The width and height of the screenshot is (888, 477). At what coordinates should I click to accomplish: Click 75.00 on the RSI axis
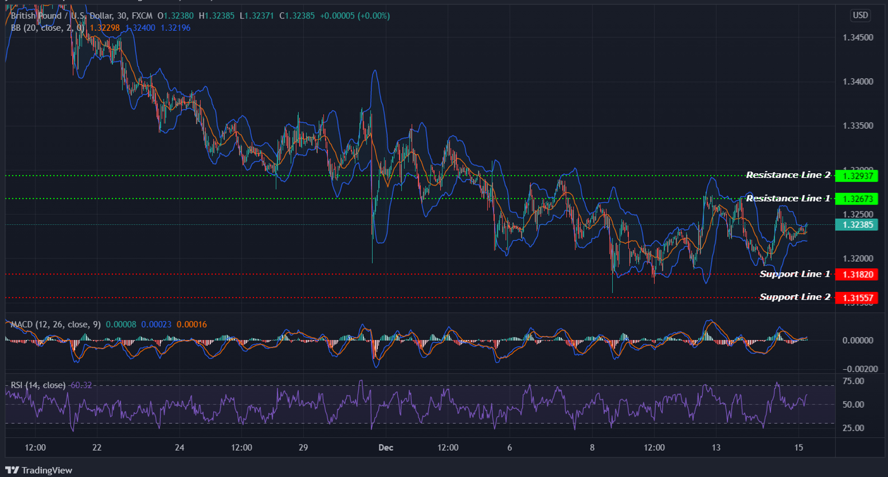point(853,381)
